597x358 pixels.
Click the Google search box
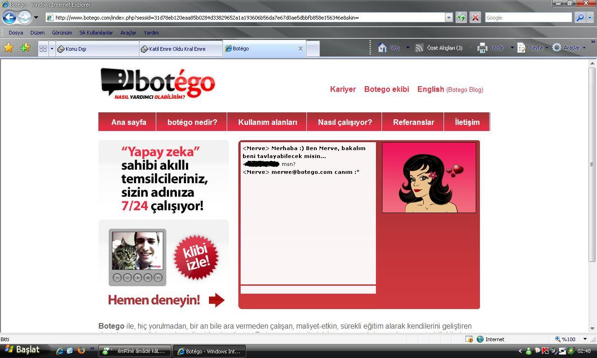[528, 17]
